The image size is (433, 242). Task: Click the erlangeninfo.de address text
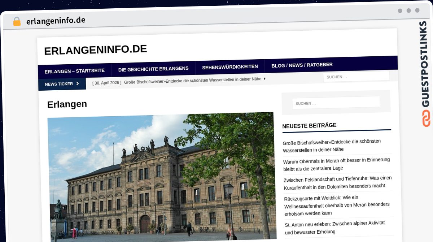point(56,21)
